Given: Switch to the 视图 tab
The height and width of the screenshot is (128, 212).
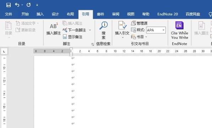Looking at the screenshot, I should click(x=131, y=14).
